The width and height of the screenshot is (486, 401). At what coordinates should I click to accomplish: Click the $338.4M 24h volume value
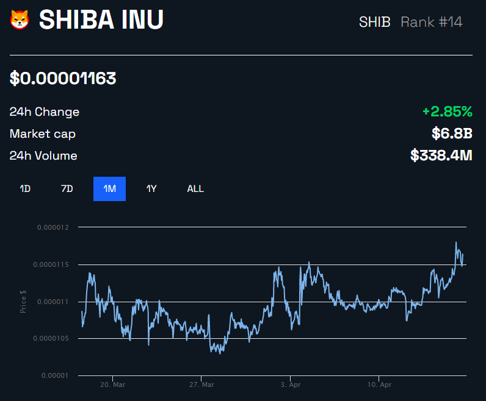click(x=441, y=155)
